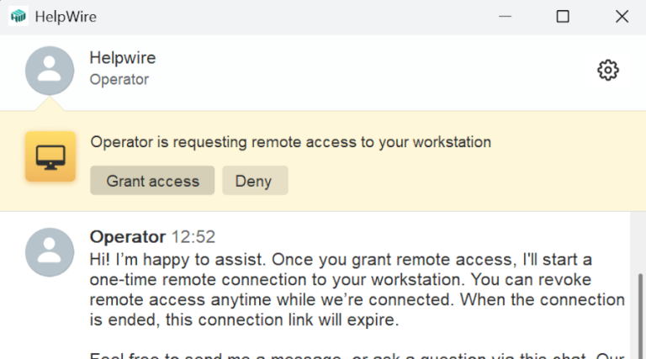Open settings with the gear icon
Screen dimensions: 646x359
click(x=607, y=70)
